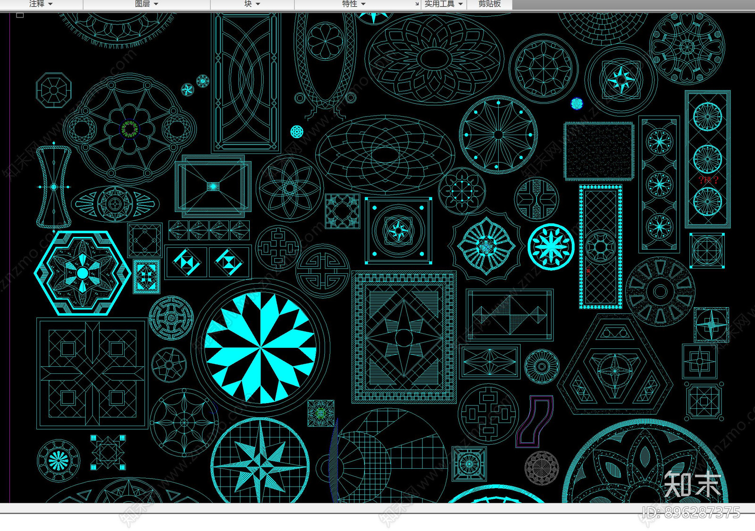Viewport: 755px width, 531px height.
Task: Select the round Chinese longevity symbol
Action: click(x=323, y=270)
